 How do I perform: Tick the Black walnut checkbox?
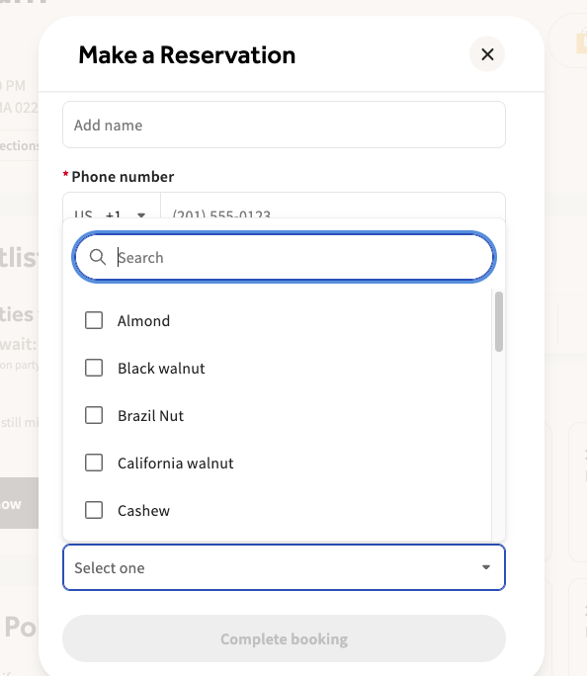pos(94,369)
